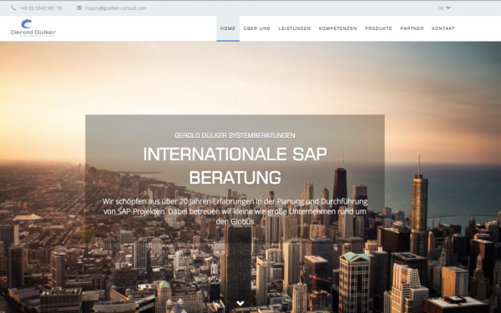Open the Leistungen menu

pos(295,28)
